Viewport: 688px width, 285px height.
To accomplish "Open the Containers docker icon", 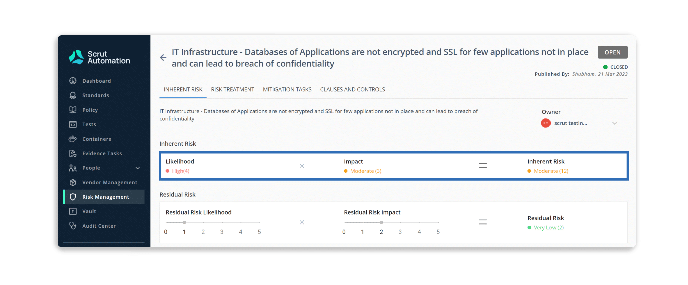I will [x=73, y=139].
